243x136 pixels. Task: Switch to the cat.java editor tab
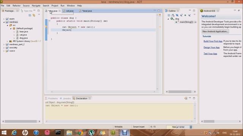point(69,11)
